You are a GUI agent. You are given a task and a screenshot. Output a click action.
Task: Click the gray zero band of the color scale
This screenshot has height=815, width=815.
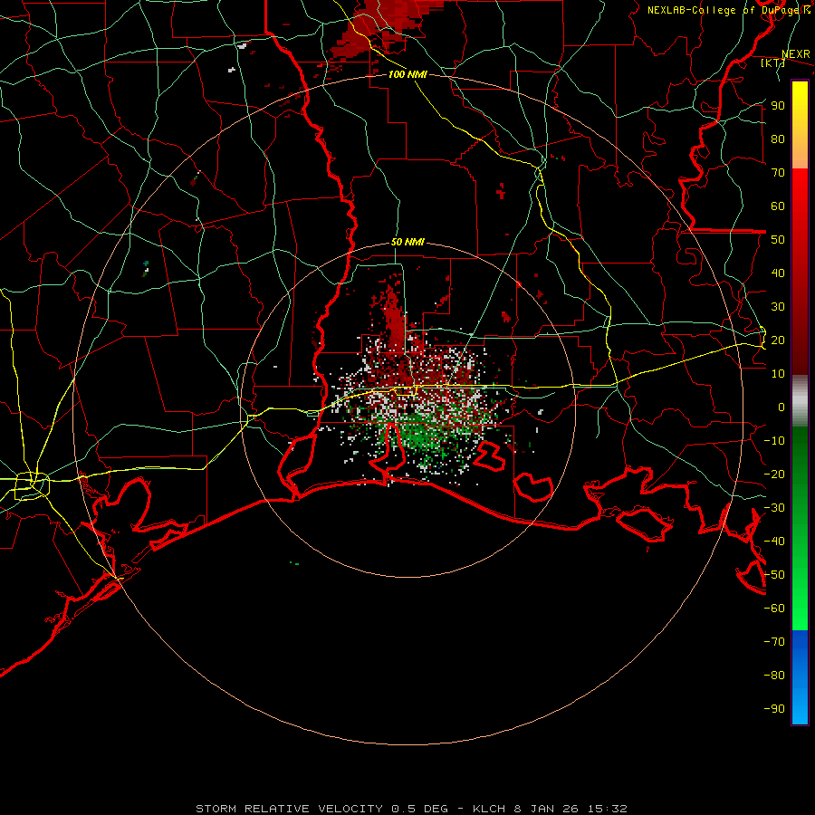pyautogui.click(x=800, y=401)
